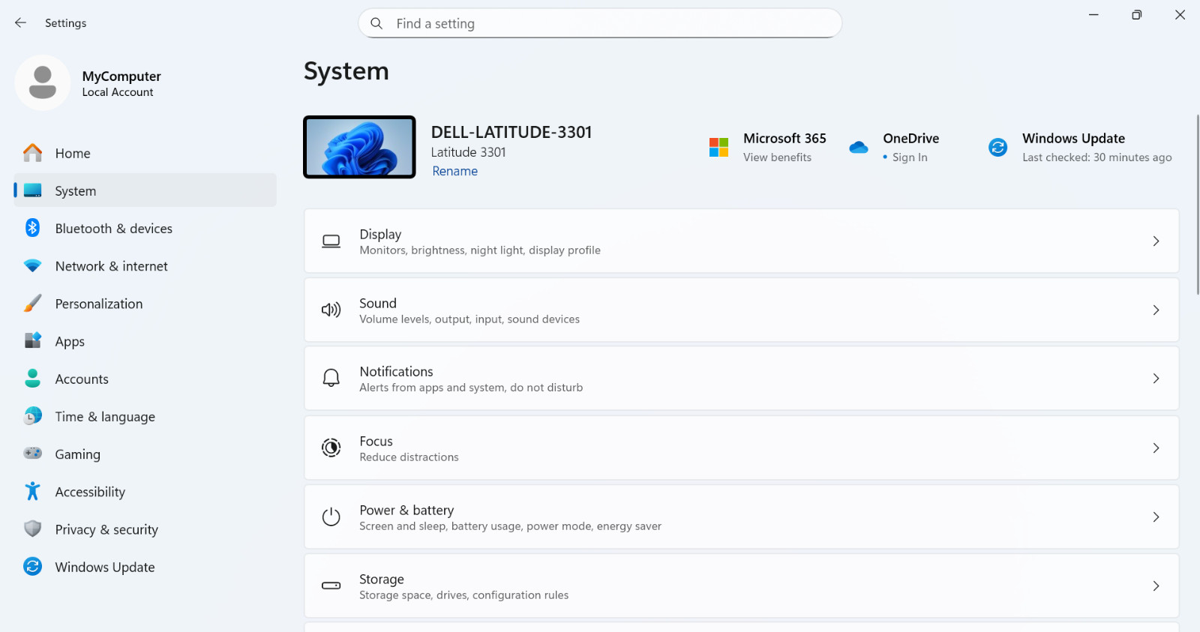Expand Display settings chevron

[x=1156, y=241]
